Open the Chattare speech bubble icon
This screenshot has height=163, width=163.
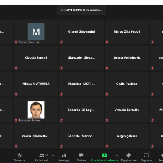pos(81,155)
